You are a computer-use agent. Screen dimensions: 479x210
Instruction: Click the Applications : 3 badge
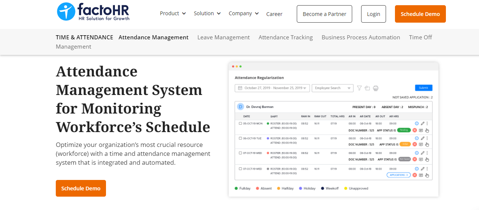point(399,175)
